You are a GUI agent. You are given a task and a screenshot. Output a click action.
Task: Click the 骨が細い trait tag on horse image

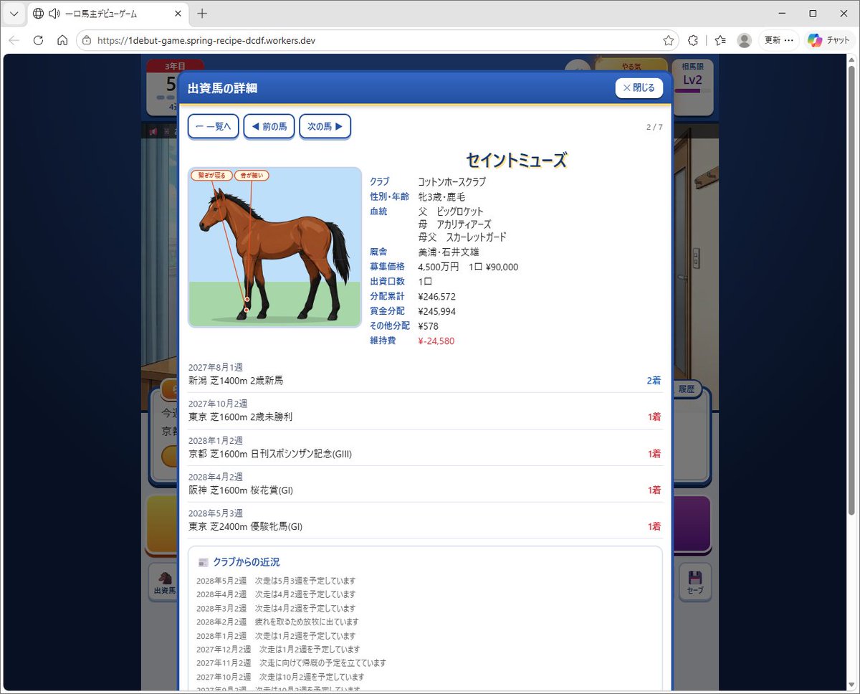point(252,175)
